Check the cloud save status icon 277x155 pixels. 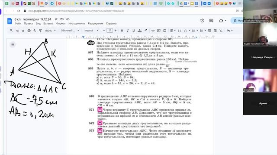68,19
